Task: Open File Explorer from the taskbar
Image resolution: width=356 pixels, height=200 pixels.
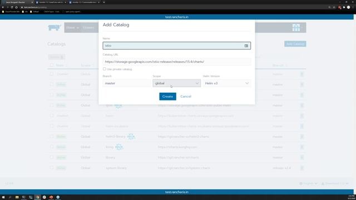Action: pos(17,197)
